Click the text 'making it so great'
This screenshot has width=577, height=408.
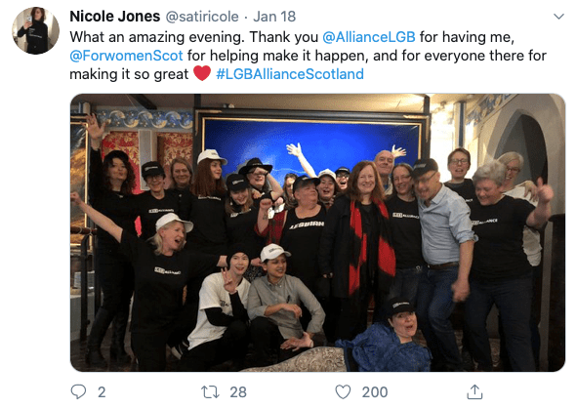[x=129, y=74]
